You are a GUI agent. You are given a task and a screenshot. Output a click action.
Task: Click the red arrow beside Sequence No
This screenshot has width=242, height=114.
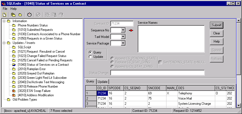[x=131, y=30]
